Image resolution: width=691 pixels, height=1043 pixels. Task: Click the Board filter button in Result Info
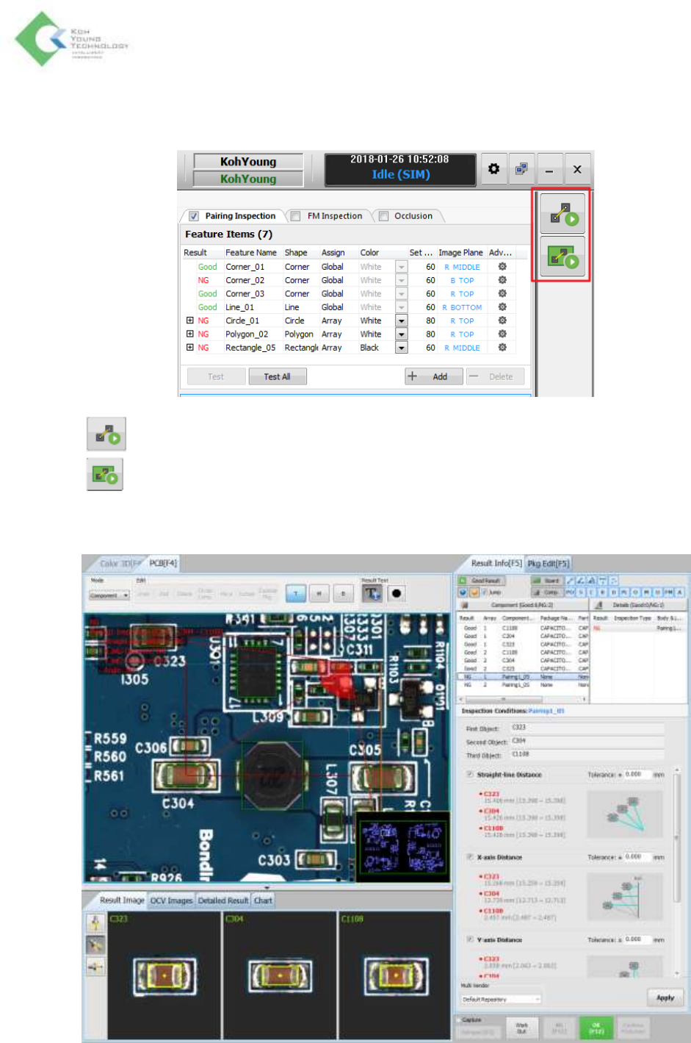546,581
